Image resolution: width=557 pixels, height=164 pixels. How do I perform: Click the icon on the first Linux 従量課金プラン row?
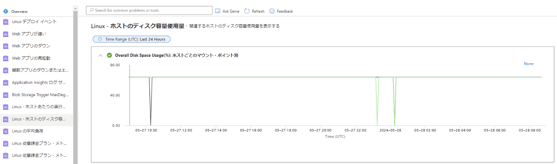coord(6,143)
